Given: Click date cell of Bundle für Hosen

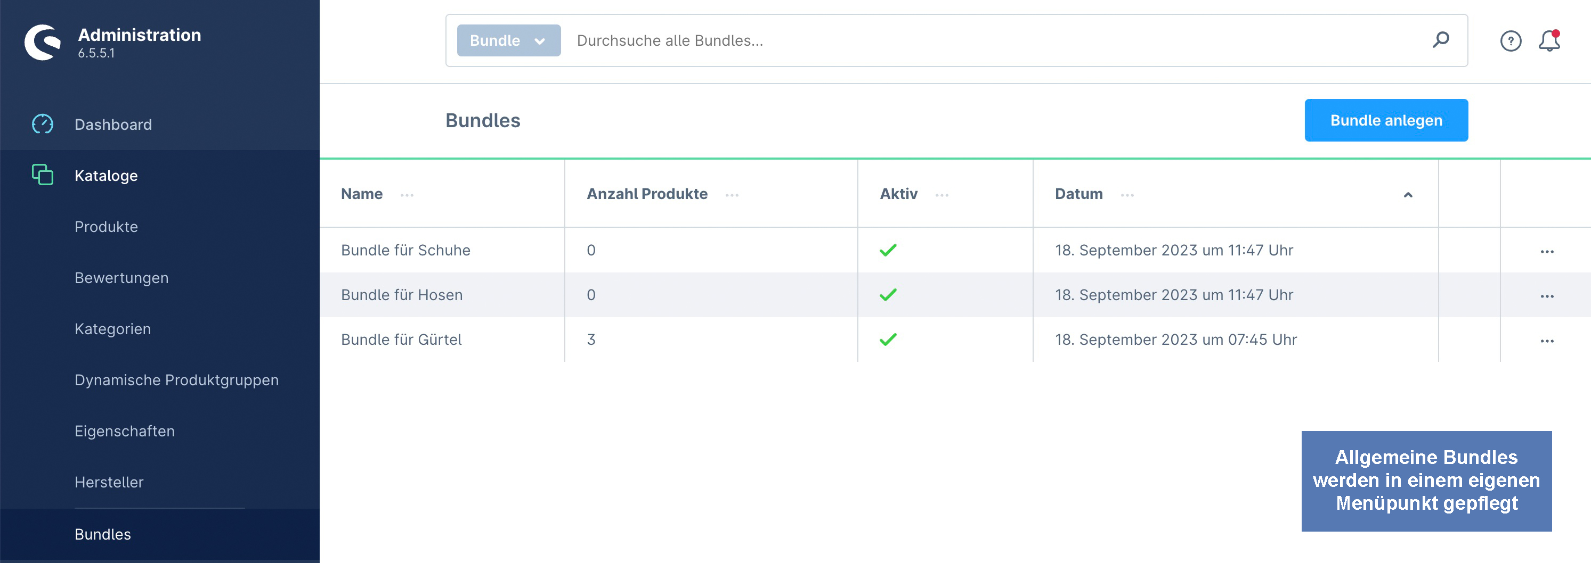Looking at the screenshot, I should [x=1173, y=295].
